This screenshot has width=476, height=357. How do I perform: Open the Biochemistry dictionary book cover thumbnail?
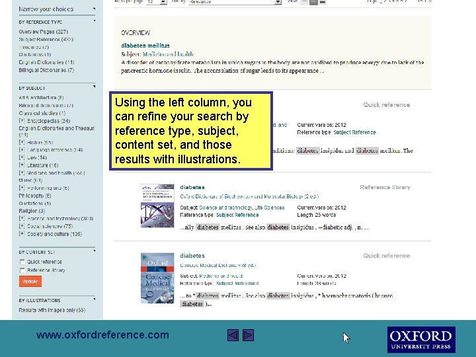[x=157, y=206]
